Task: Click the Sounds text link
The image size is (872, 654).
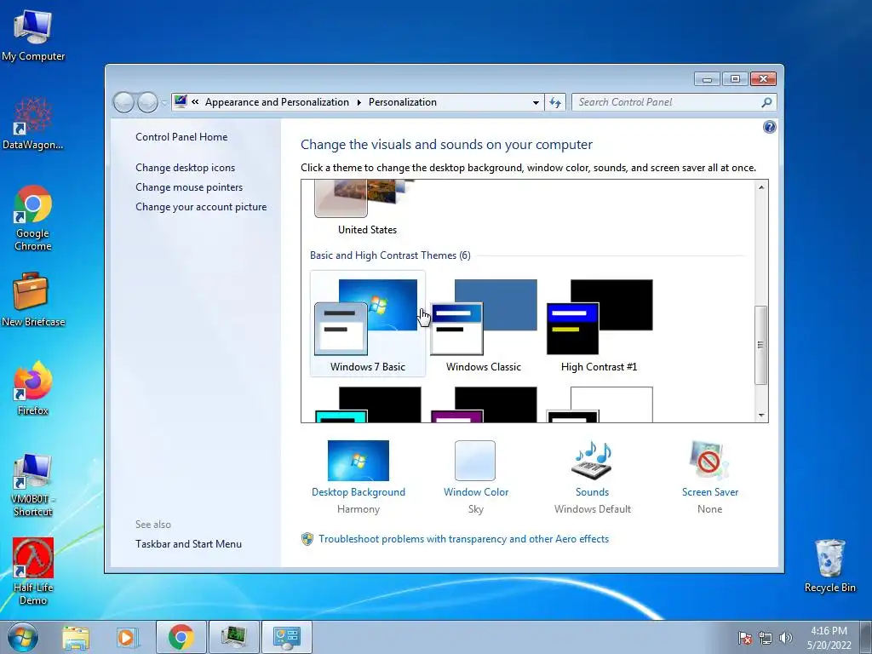Action: click(593, 492)
